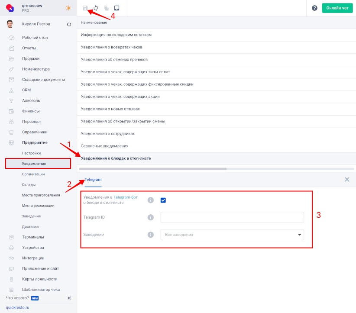The height and width of the screenshot is (313, 356).
Task: Open Шаблонизатор чека menu
Action: point(41,290)
